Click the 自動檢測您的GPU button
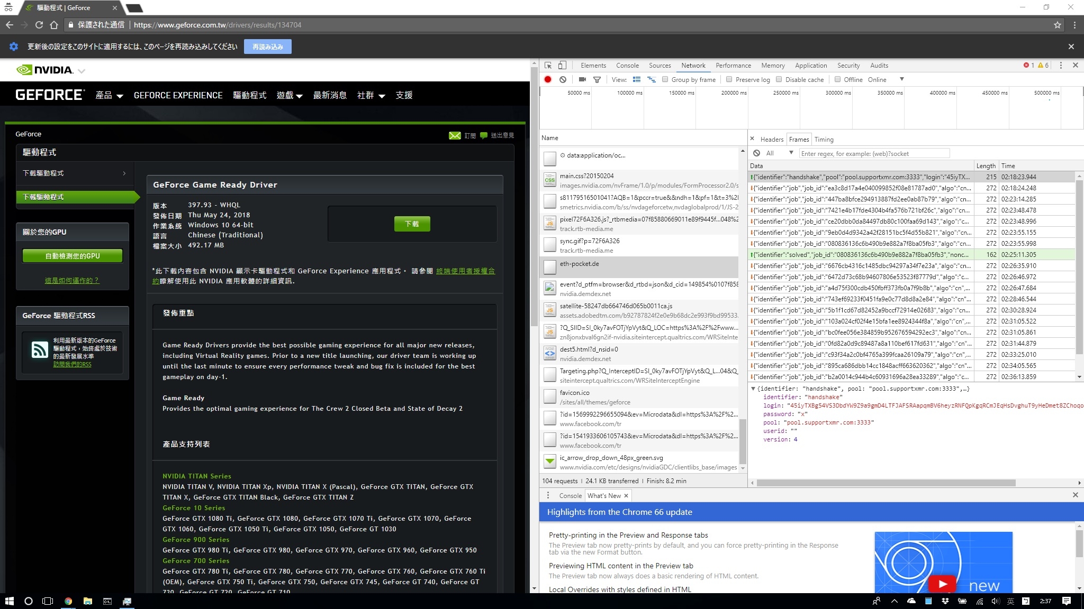 (x=73, y=256)
